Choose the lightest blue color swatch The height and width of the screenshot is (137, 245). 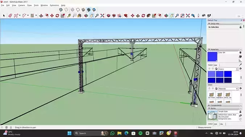coord(212,74)
